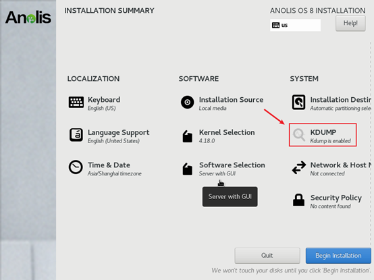This screenshot has width=374, height=280.
Task: Start with the Begin Installation button
Action: click(x=338, y=256)
